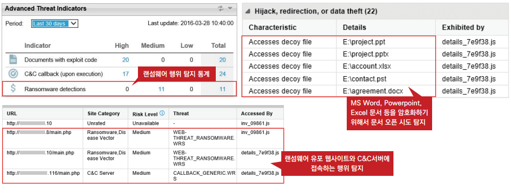511x193 pixels.
Task: Open the widget menu arrow in Advanced Threat Indicators
Action: point(230,9)
